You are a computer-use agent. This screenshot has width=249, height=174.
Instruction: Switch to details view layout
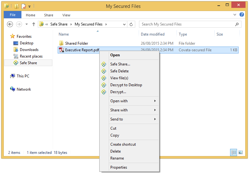click(x=234, y=153)
